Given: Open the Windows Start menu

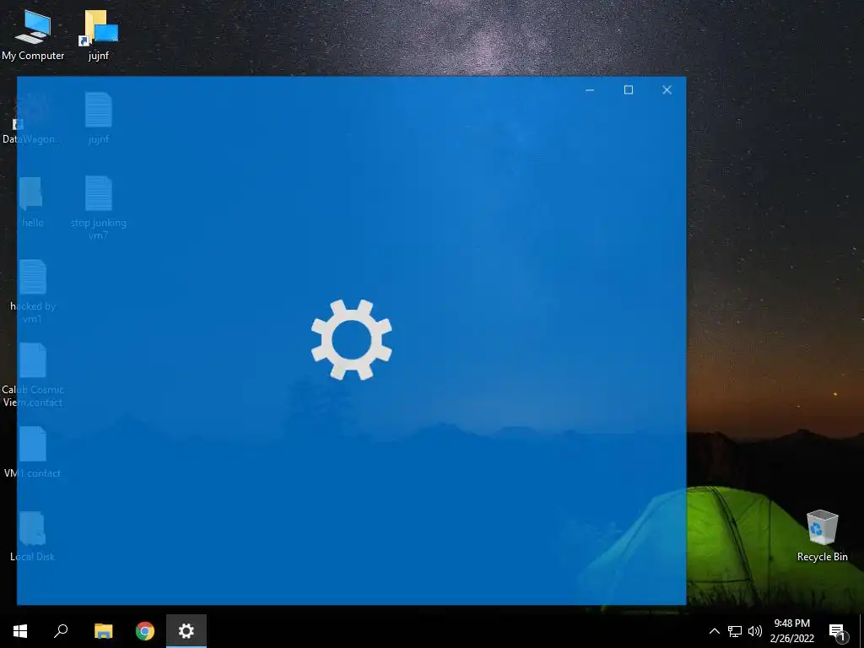Looking at the screenshot, I should click(20, 631).
